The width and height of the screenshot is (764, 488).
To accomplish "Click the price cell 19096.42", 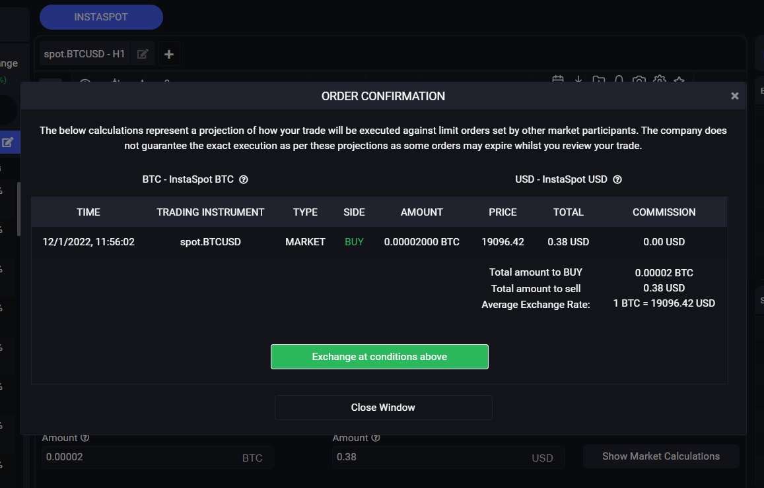I will point(503,242).
